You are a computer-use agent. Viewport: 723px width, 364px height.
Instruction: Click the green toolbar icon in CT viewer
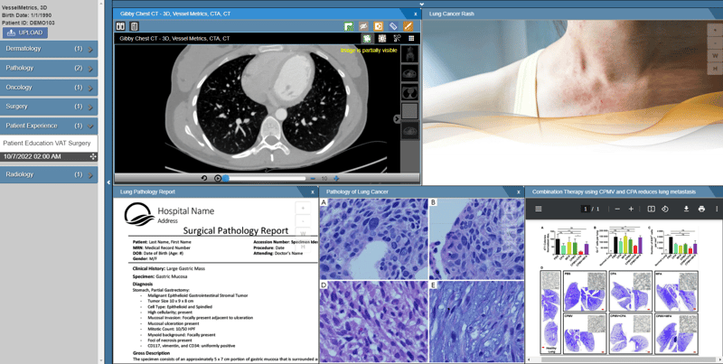[349, 26]
